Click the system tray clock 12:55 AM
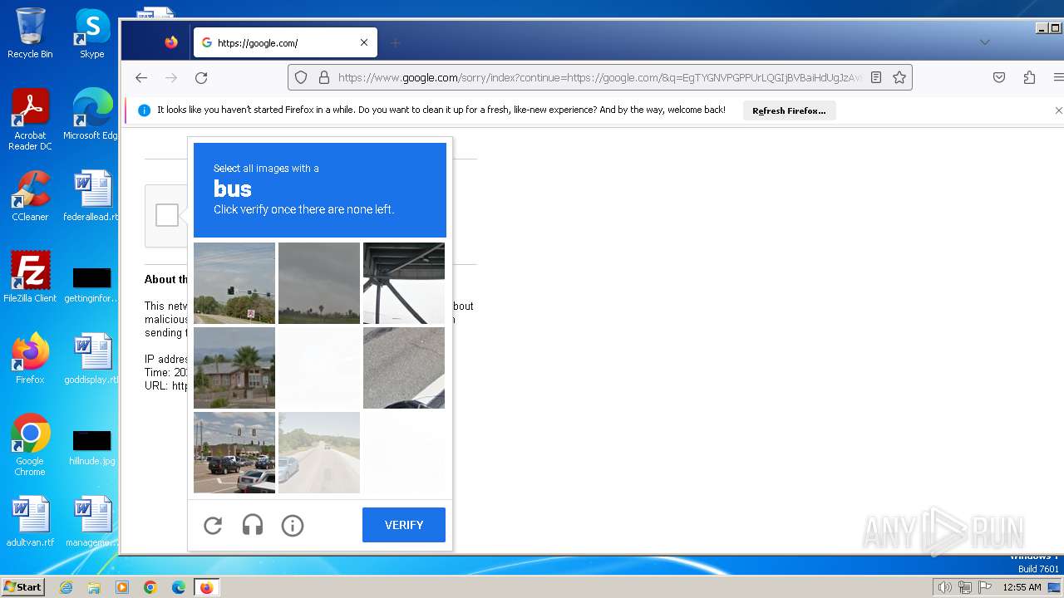This screenshot has height=598, width=1064. (x=1022, y=587)
